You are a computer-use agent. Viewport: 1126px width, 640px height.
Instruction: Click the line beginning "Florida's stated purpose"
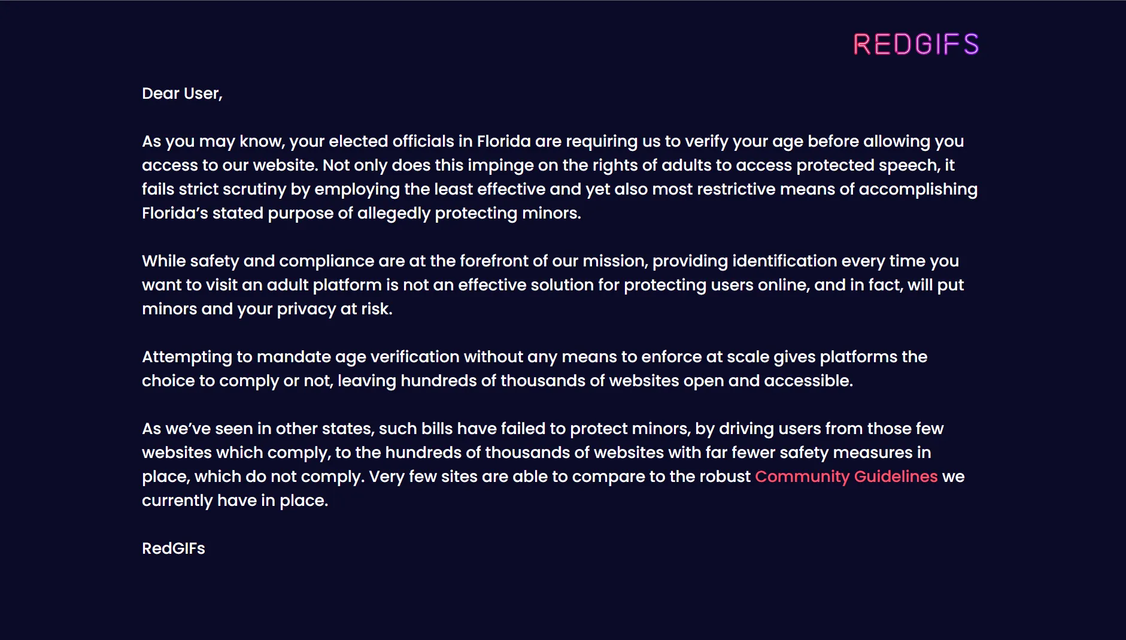pos(361,213)
